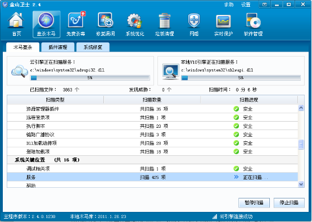Select the 远程登录项 row
This screenshot has width=312, height=222.
click(152, 117)
